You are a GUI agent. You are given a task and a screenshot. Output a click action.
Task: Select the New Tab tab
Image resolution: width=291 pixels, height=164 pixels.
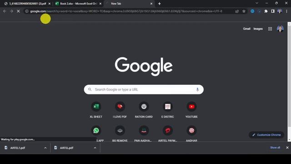point(129,4)
